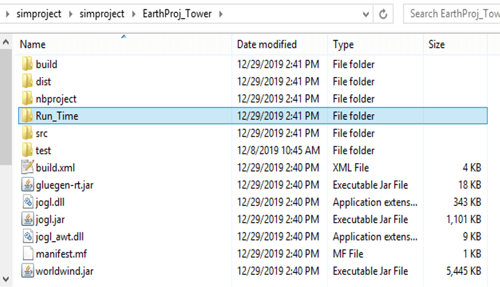Viewport: 500px width, 287px height.
Task: Expand the chevron after first simproject breadcrumb
Action: pos(70,14)
